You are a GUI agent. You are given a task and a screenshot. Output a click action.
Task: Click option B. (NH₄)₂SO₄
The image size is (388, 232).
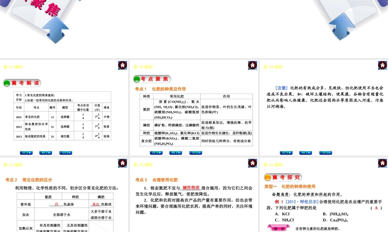point(335,214)
